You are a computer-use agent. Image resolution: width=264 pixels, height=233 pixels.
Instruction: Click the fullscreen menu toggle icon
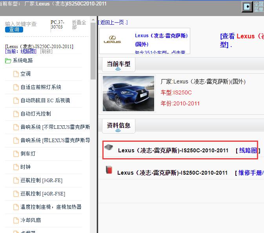tap(247, 7)
